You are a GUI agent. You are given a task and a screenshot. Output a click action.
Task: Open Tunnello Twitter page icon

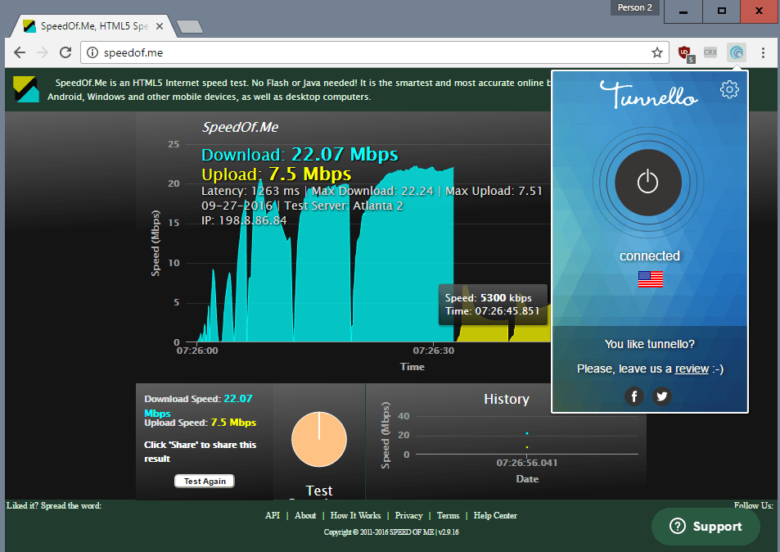[x=661, y=396]
